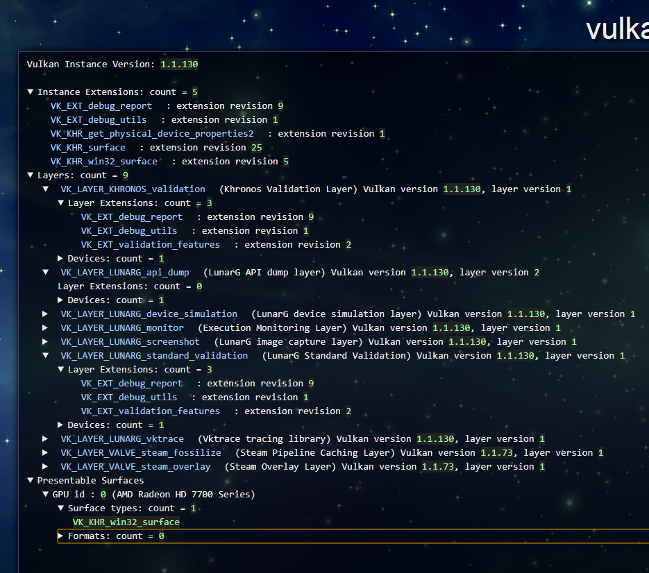Select VK_EXT_debug_report under Khronos validation
The height and width of the screenshot is (573, 649).
coord(132,216)
